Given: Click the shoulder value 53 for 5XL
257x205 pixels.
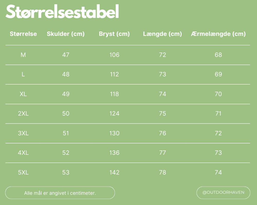Looking at the screenshot, I should pos(66,172).
